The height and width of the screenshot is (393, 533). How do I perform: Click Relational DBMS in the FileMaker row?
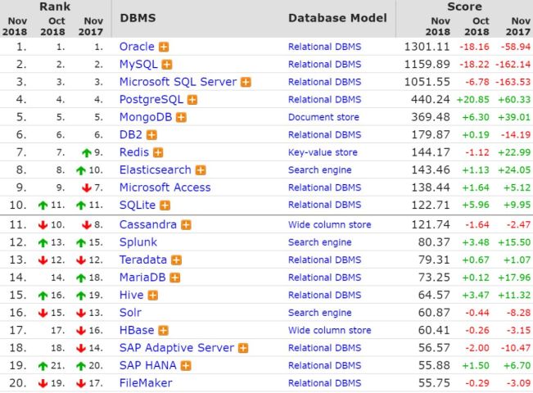tap(324, 383)
